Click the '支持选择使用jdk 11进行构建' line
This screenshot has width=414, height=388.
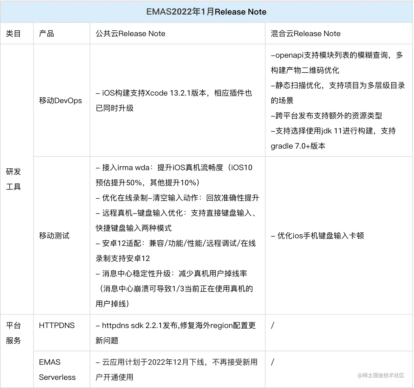(x=333, y=138)
